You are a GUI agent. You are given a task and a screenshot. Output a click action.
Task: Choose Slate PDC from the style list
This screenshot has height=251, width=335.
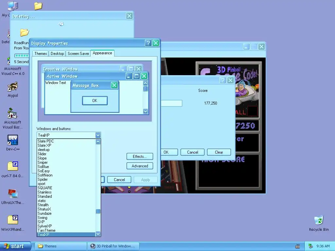(66, 141)
